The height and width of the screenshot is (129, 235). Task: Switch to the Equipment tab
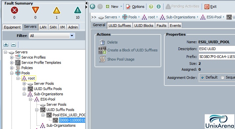tap(12, 27)
